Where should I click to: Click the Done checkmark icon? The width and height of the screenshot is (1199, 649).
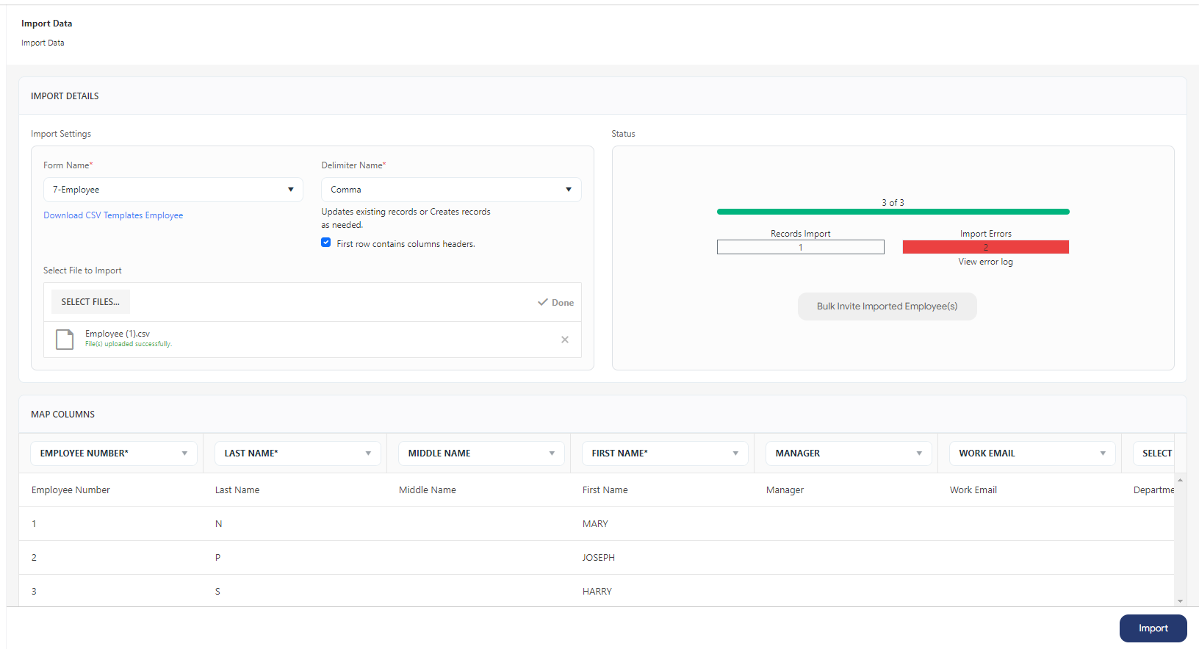[543, 302]
